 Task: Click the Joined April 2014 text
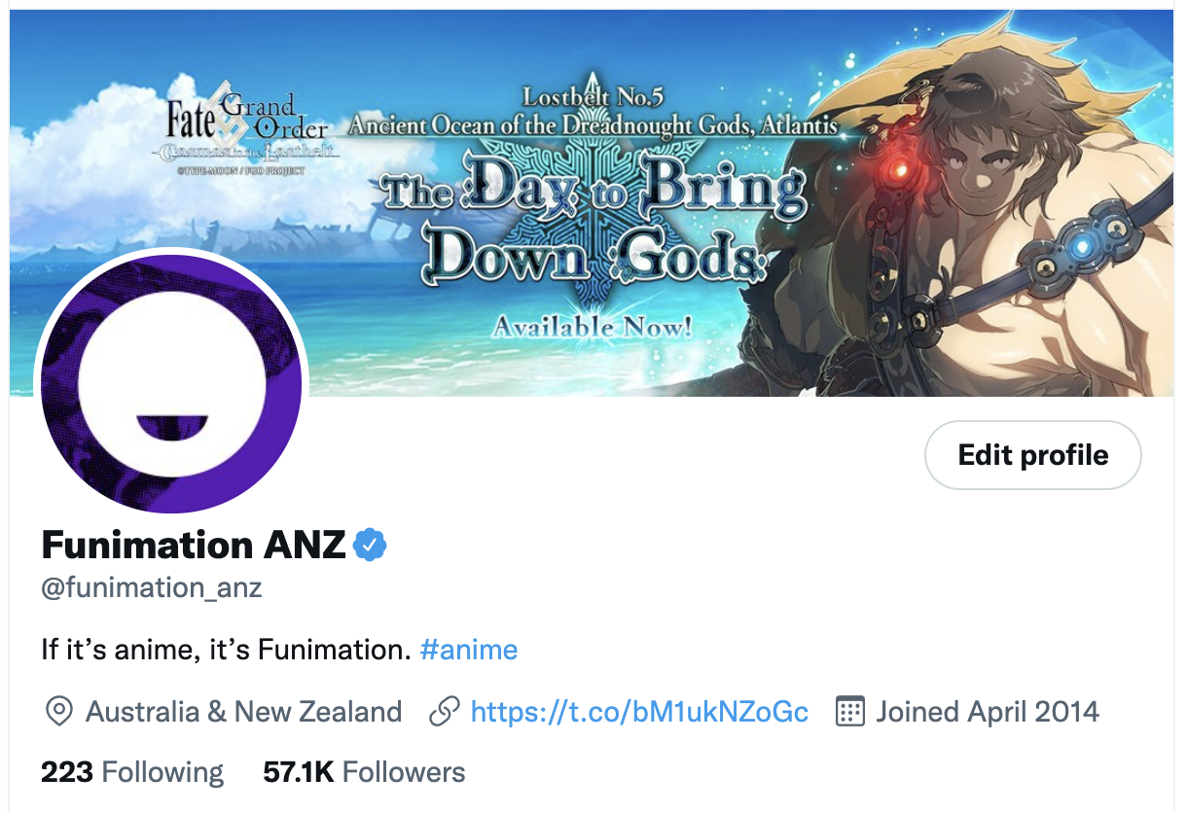tap(988, 712)
